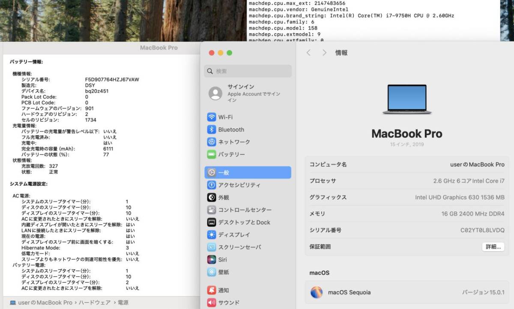The height and width of the screenshot is (309, 514).
Task: Open the Siri icon in sidebar
Action: [211, 259]
